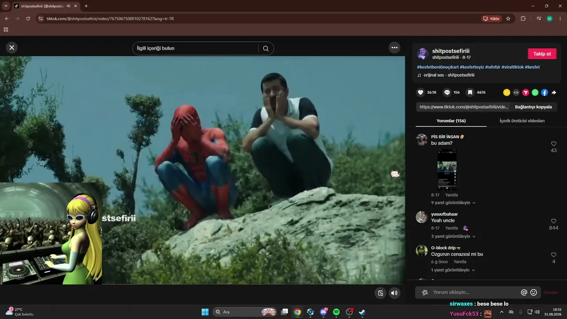Like the 'Yeah uncle' comment
Screen dimensions: 567x319
pyautogui.click(x=554, y=221)
